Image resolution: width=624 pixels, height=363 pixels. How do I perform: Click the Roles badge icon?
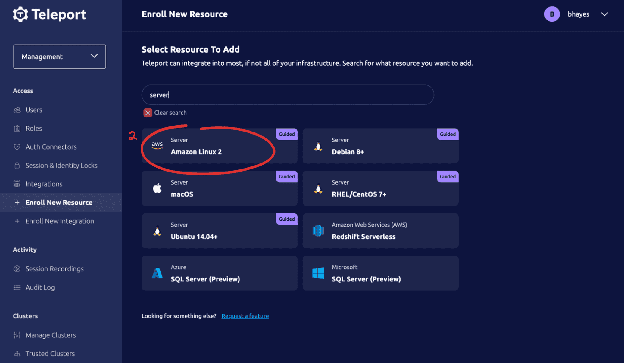coord(17,129)
